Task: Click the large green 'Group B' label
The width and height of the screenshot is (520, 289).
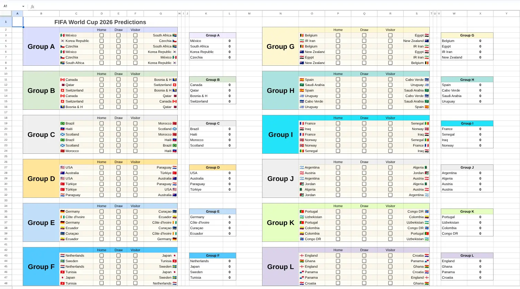Action: pos(41,90)
